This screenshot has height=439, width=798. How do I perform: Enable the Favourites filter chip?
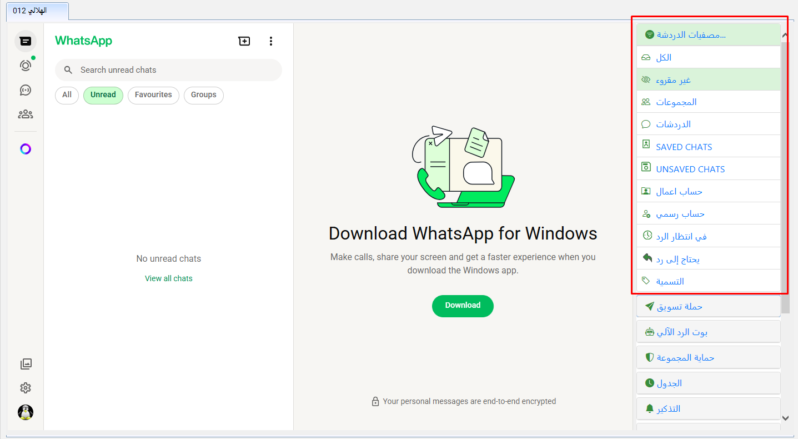click(x=153, y=95)
